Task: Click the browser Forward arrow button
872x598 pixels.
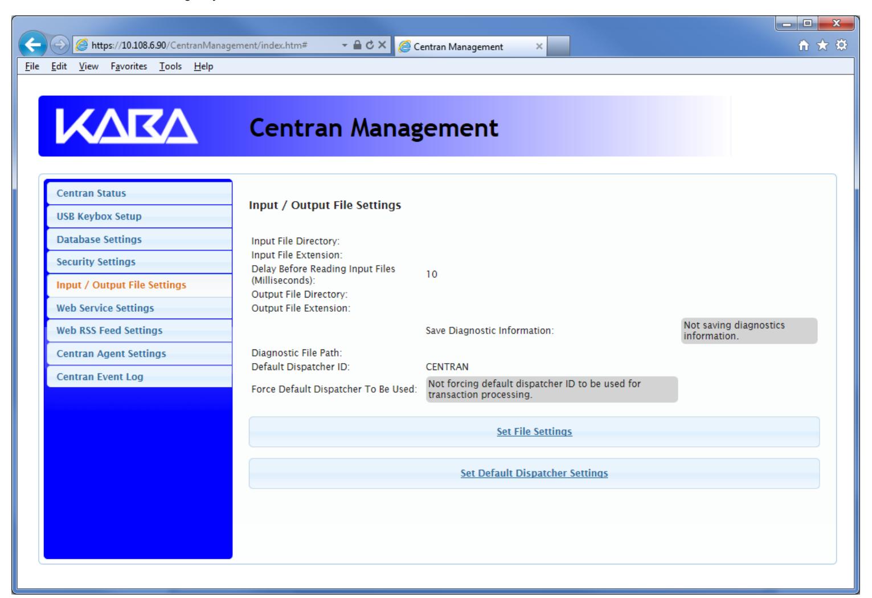Action: (x=61, y=46)
